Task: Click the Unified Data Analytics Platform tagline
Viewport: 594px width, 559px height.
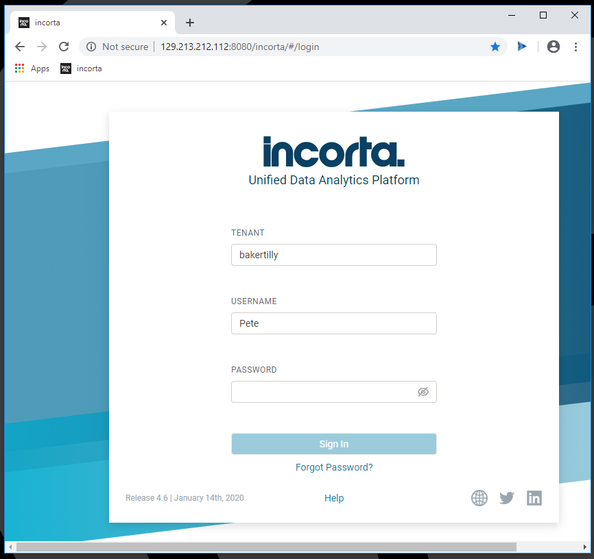Action: [x=334, y=180]
